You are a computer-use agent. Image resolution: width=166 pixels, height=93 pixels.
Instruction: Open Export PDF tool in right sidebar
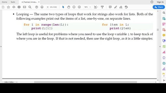coord(164,19)
